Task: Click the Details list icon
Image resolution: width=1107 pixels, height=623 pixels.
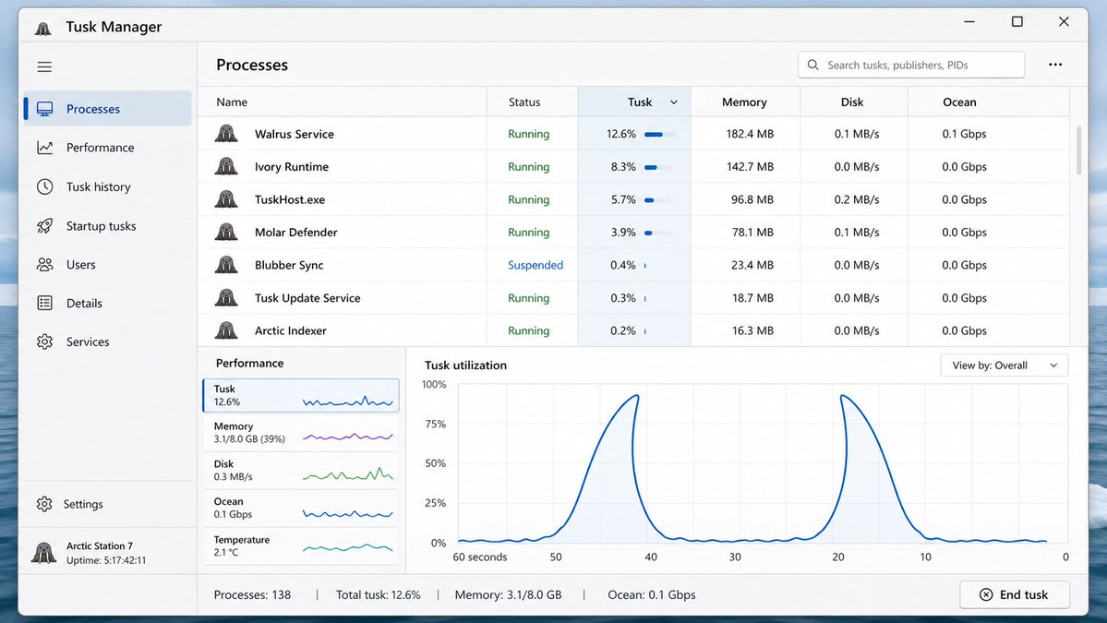Action: [x=44, y=303]
